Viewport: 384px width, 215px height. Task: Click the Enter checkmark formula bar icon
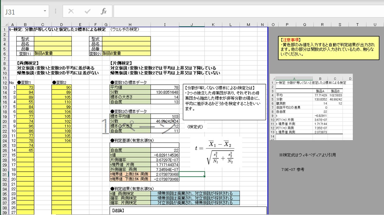88,12
